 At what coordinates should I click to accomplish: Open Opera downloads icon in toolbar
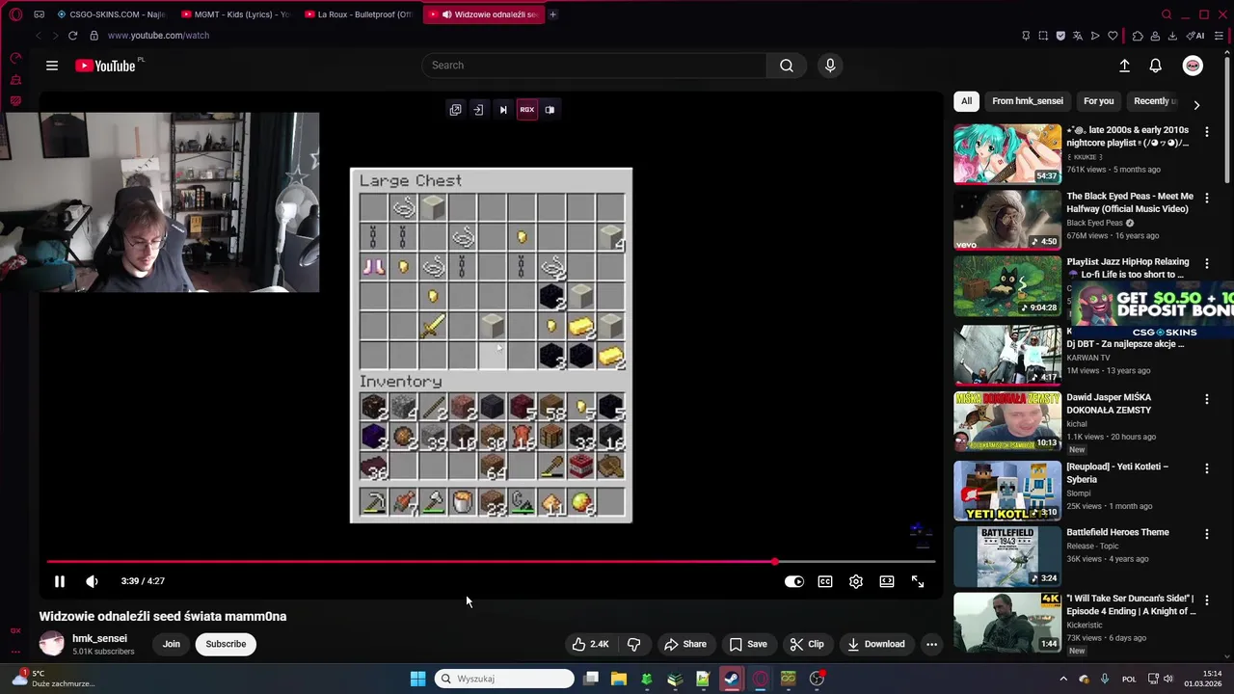pyautogui.click(x=1172, y=36)
